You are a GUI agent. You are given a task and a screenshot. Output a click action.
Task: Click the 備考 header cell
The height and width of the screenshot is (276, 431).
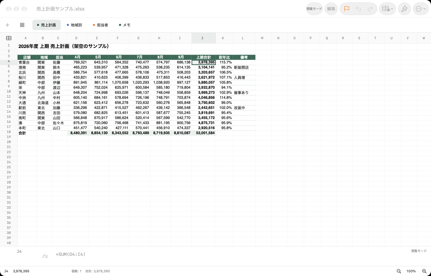(244, 57)
